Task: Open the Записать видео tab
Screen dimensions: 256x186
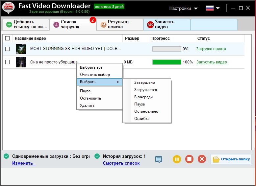Action: 167,25
